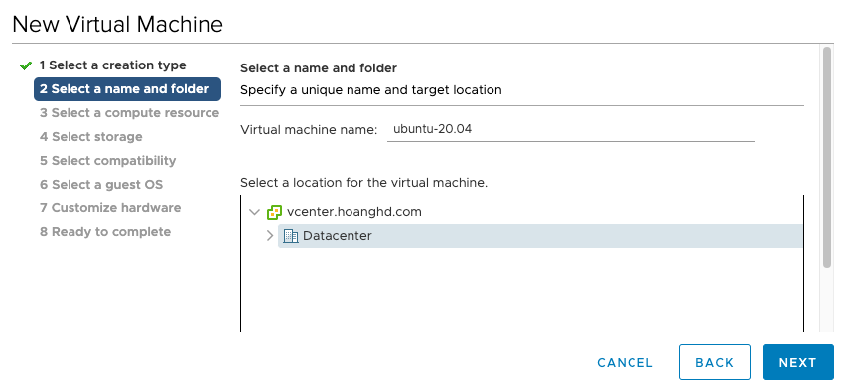Select the Datacenter location row
The image size is (843, 390).
540,236
